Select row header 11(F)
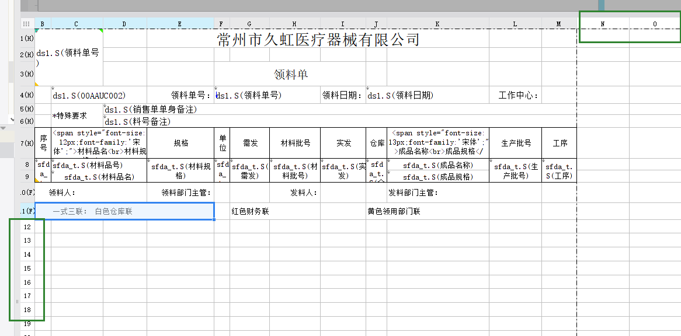This screenshot has width=681, height=336. pyautogui.click(x=27, y=211)
